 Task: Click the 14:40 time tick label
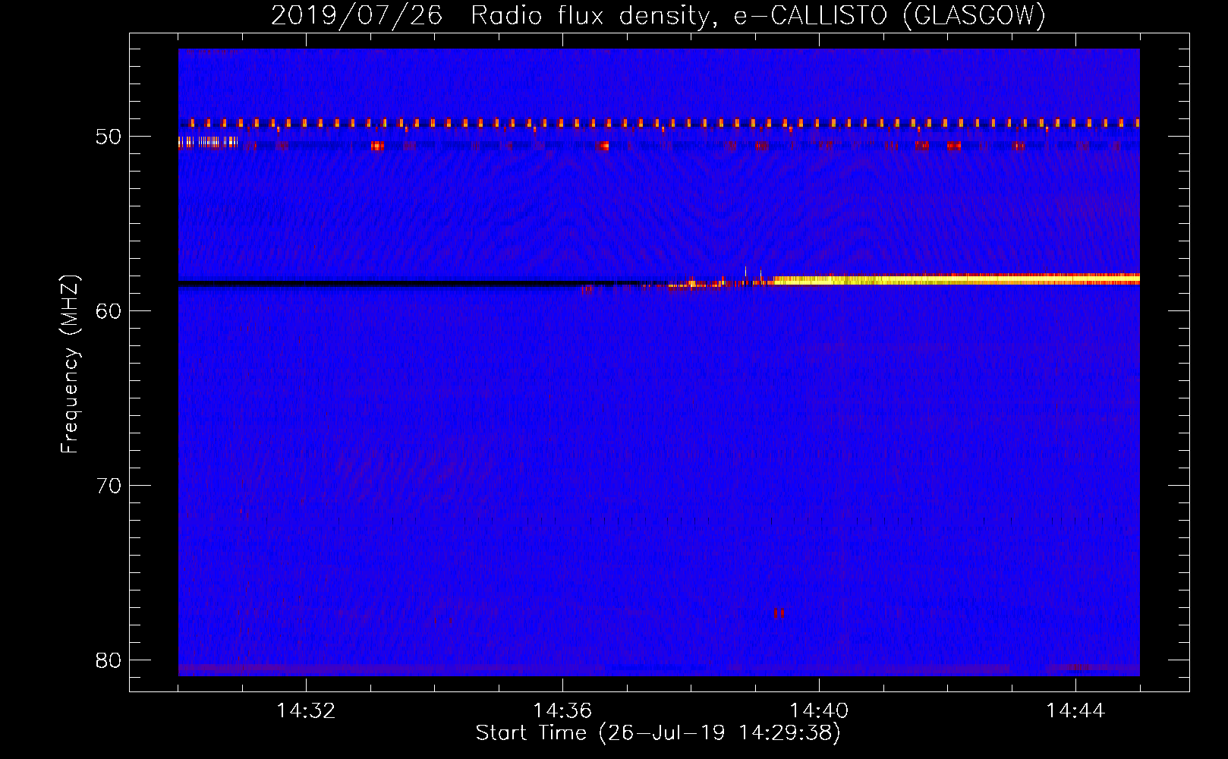pos(819,711)
